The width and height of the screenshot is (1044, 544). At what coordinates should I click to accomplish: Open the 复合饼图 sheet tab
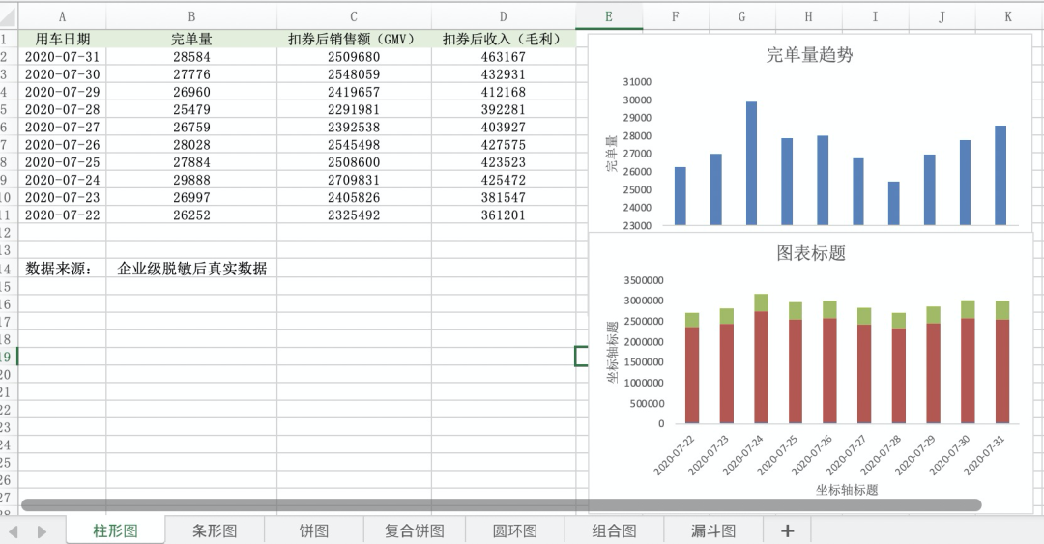pyautogui.click(x=414, y=530)
